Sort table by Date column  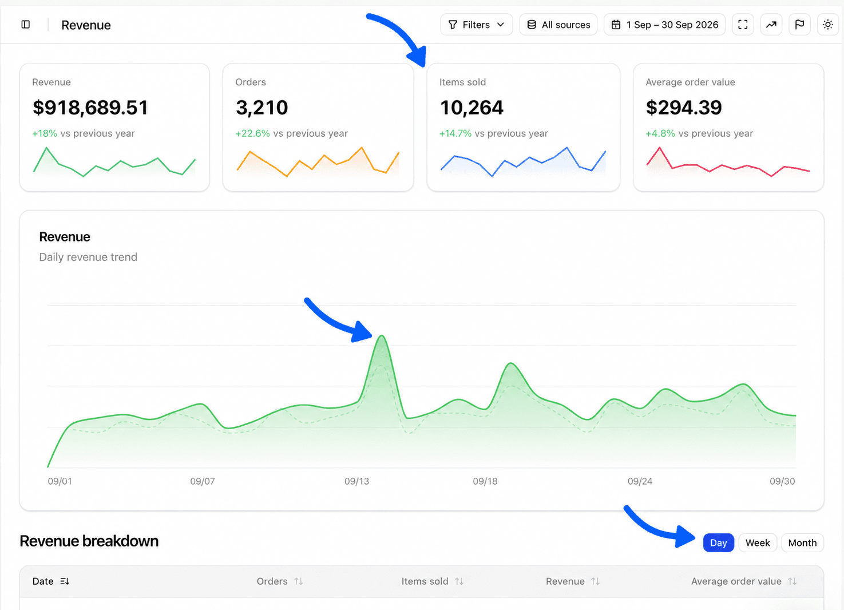click(x=51, y=581)
